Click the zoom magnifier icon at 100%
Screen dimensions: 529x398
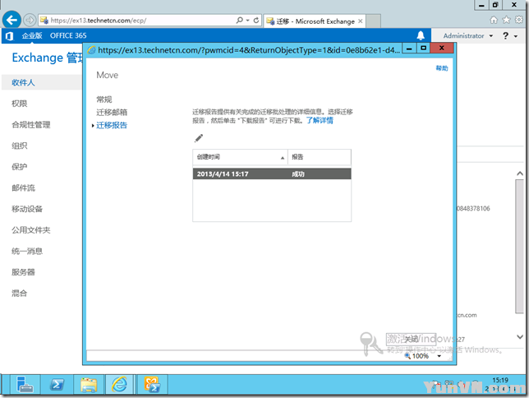407,356
